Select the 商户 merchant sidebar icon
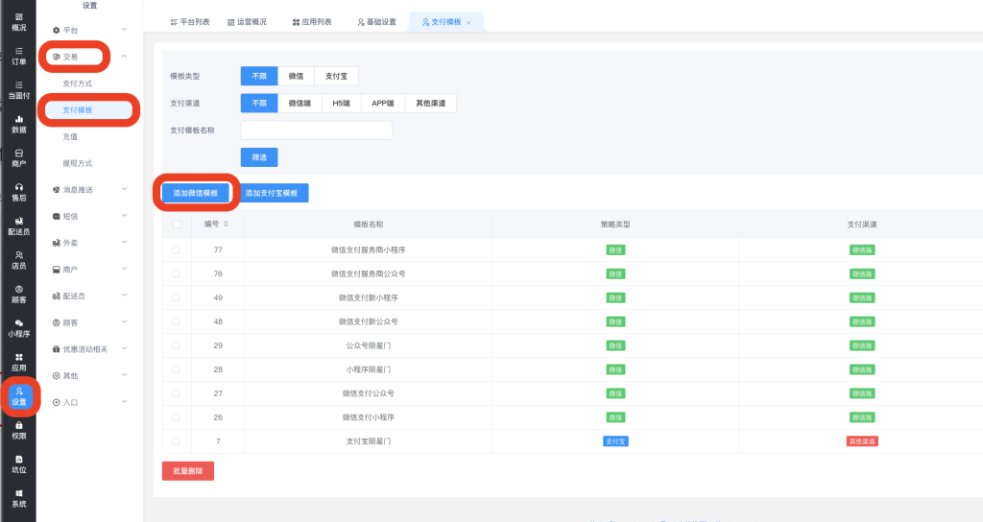983x522 pixels. pos(18,158)
